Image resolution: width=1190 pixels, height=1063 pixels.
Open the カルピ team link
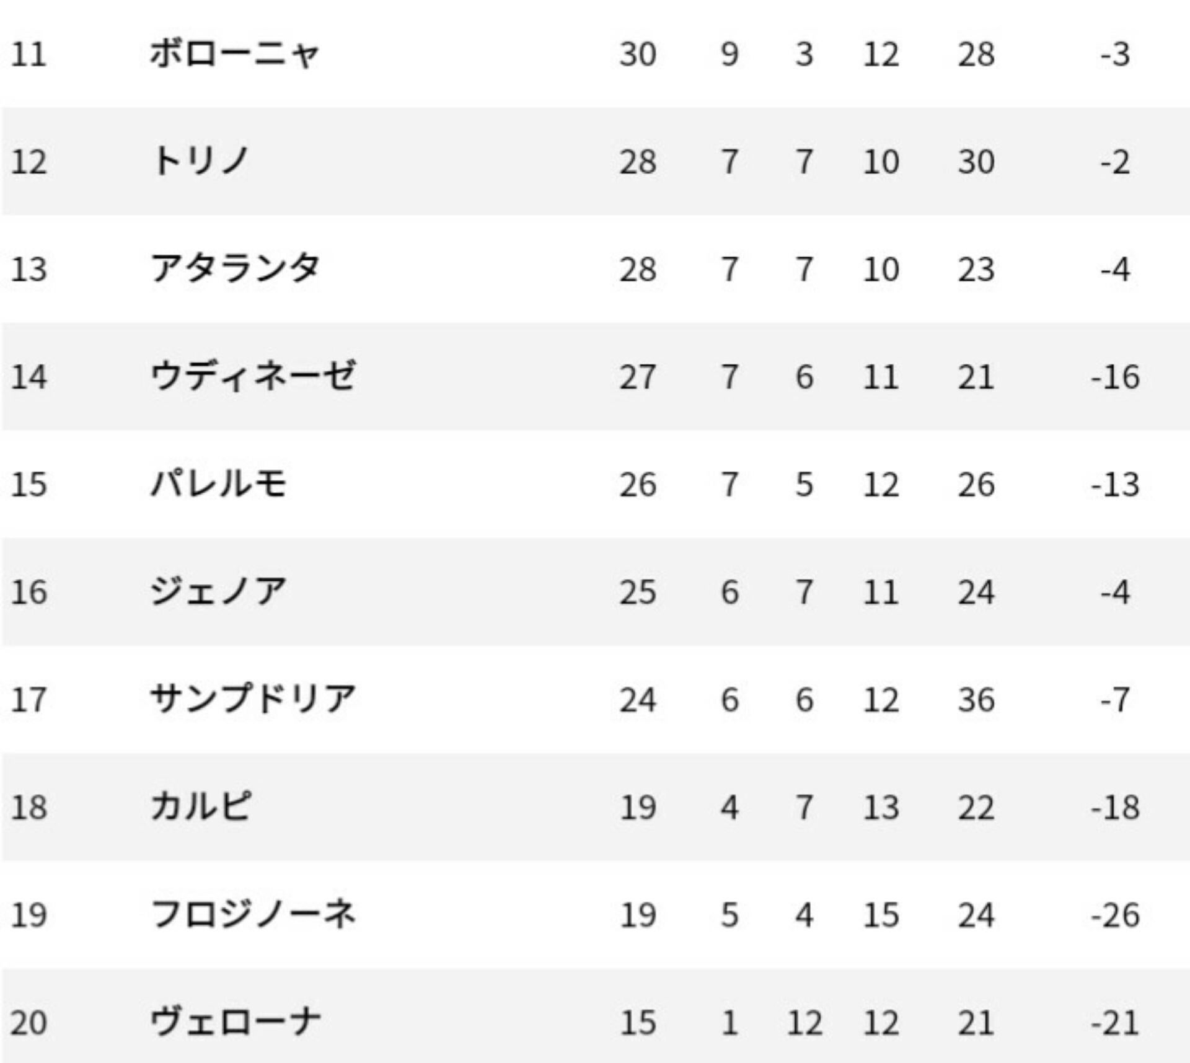click(201, 807)
